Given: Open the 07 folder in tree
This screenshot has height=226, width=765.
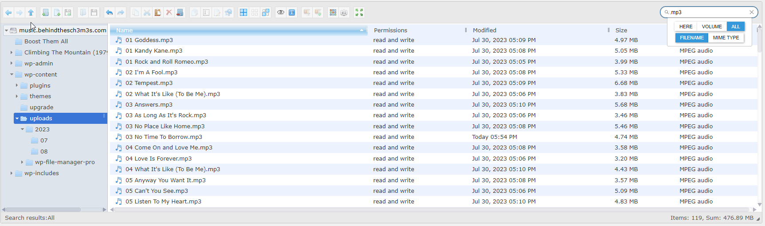Looking at the screenshot, I should [x=44, y=140].
